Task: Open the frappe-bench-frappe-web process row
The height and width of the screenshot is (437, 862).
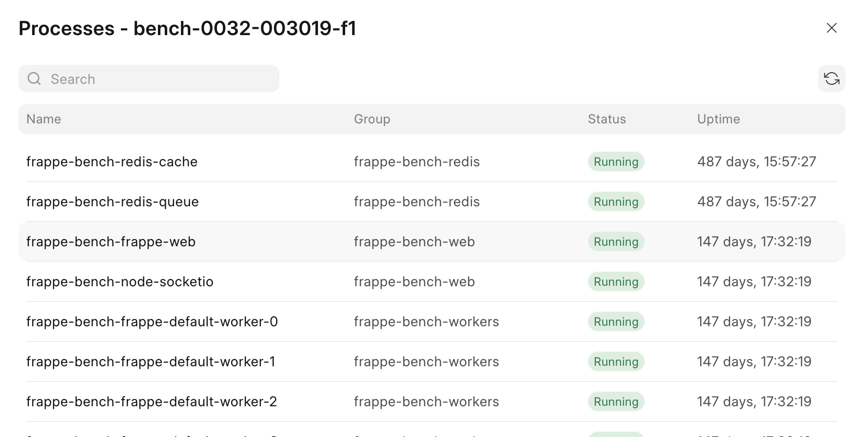Action: (111, 241)
